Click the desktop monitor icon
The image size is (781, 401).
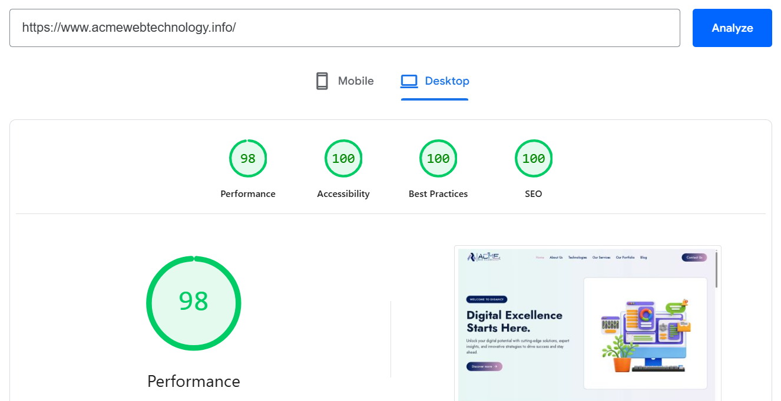409,81
